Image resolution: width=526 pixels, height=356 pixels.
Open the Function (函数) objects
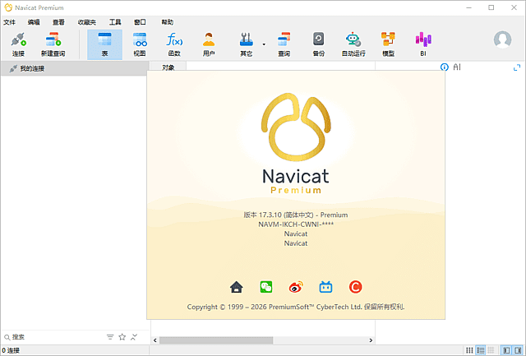pos(174,44)
